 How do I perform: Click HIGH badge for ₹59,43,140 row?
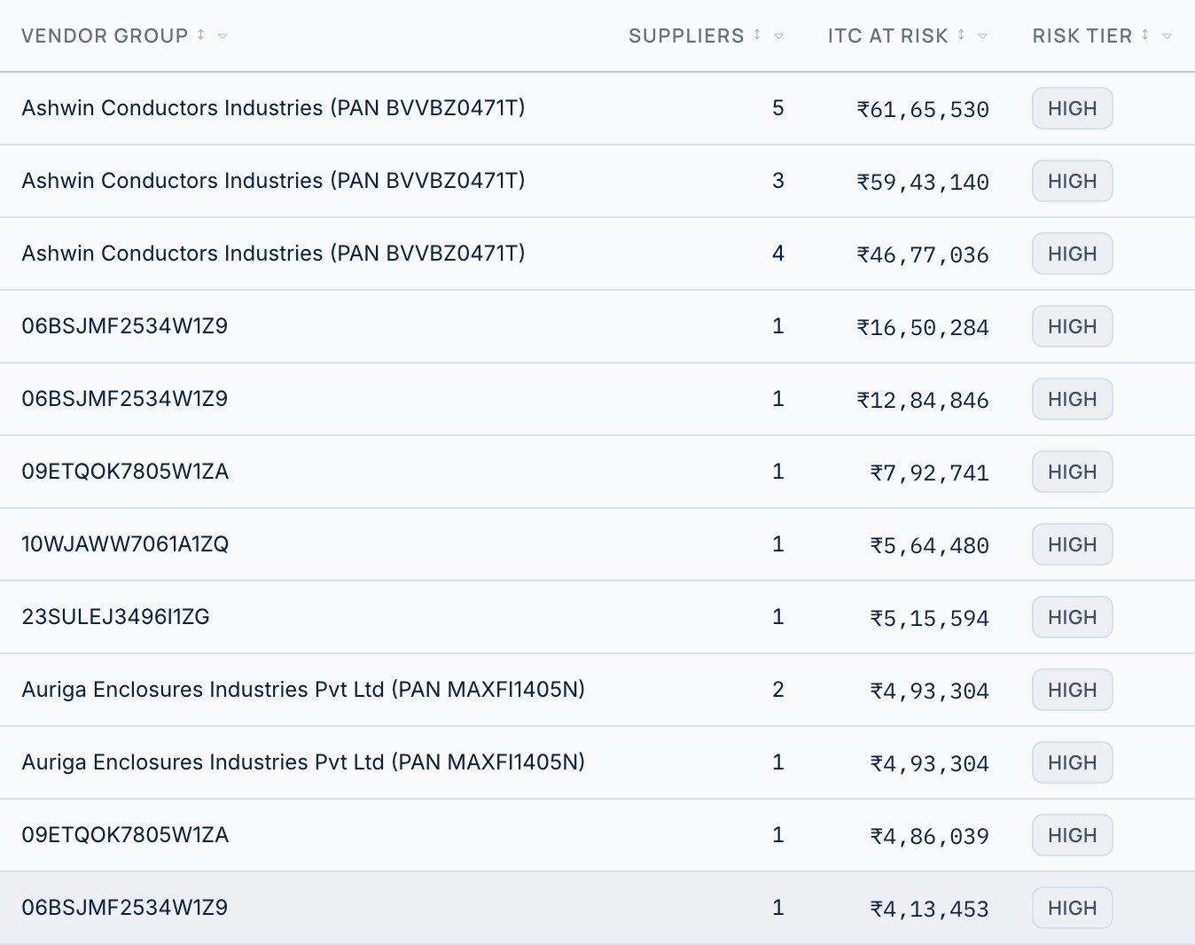1072,181
